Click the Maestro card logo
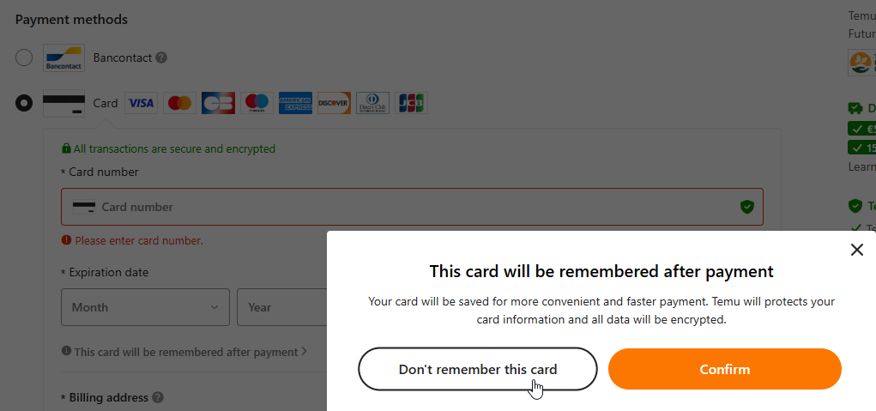 257,103
